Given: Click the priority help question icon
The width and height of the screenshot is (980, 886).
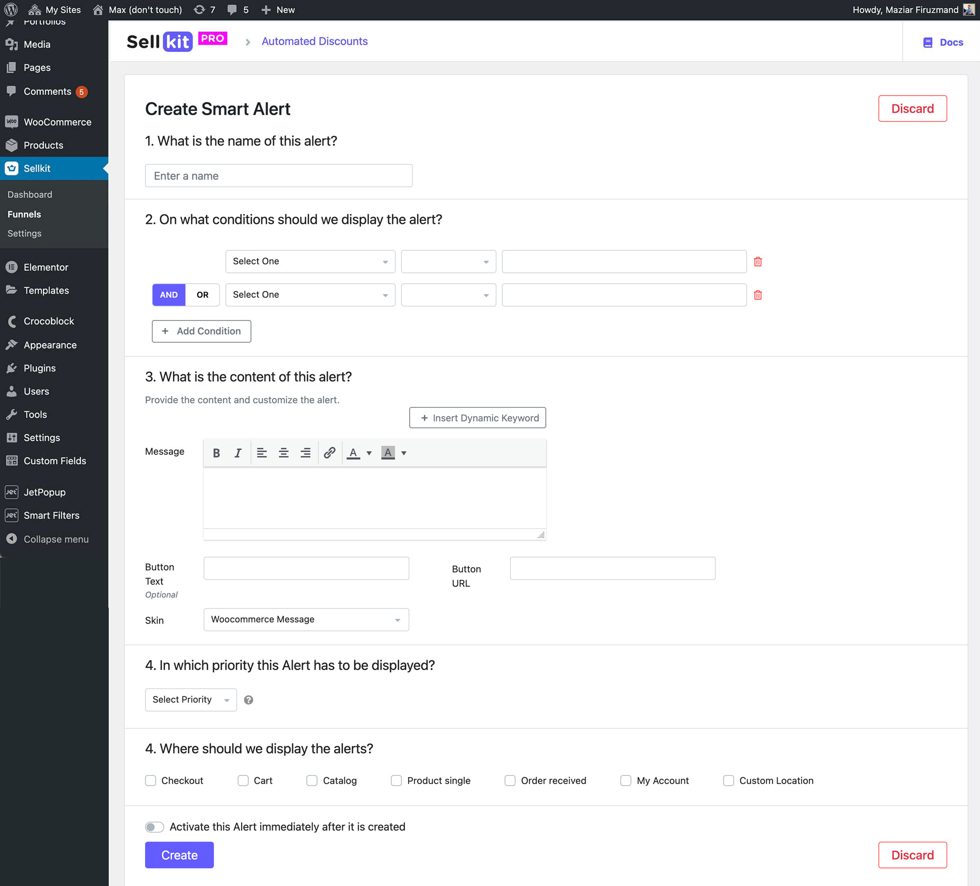Looking at the screenshot, I should pos(248,700).
